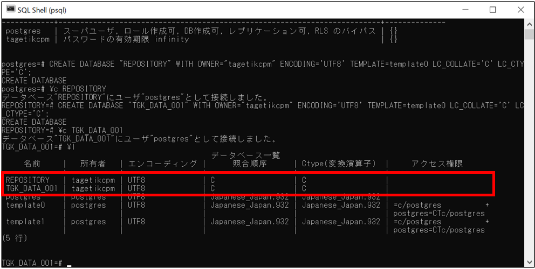Click the REPOSITORY name cell in the database list
The width and height of the screenshot is (535, 269).
coord(28,180)
